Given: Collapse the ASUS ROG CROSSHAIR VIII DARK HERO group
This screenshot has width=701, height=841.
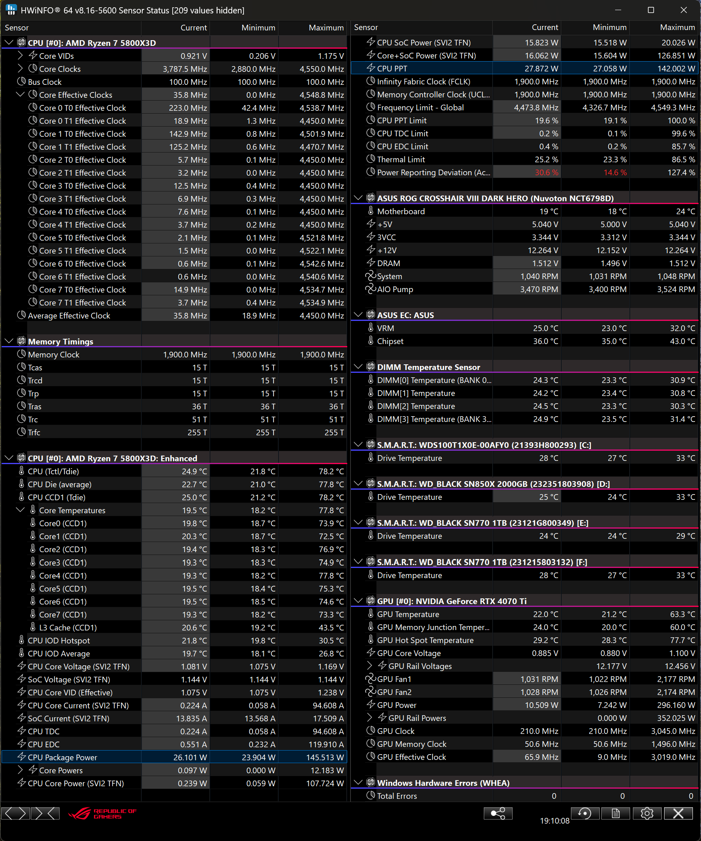Looking at the screenshot, I should 358,198.
